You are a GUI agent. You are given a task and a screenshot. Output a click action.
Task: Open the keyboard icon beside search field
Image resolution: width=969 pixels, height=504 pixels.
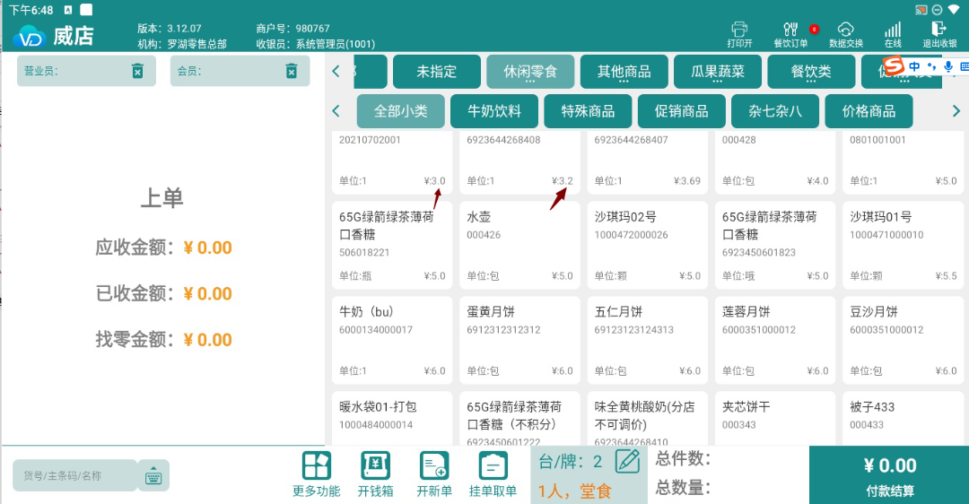(153, 475)
